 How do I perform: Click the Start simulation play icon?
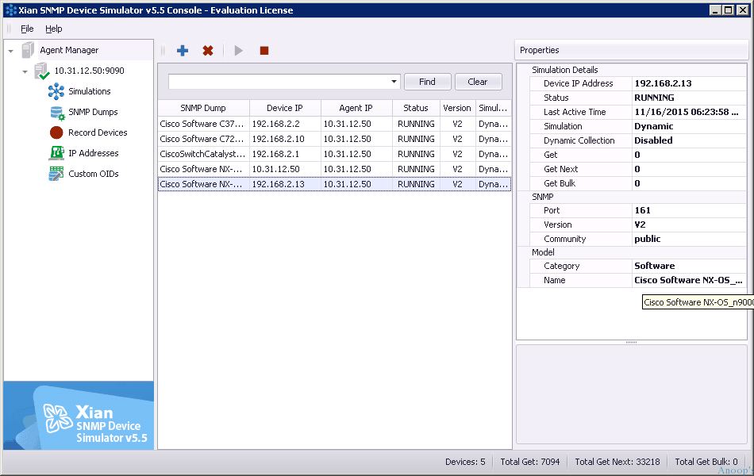[239, 51]
